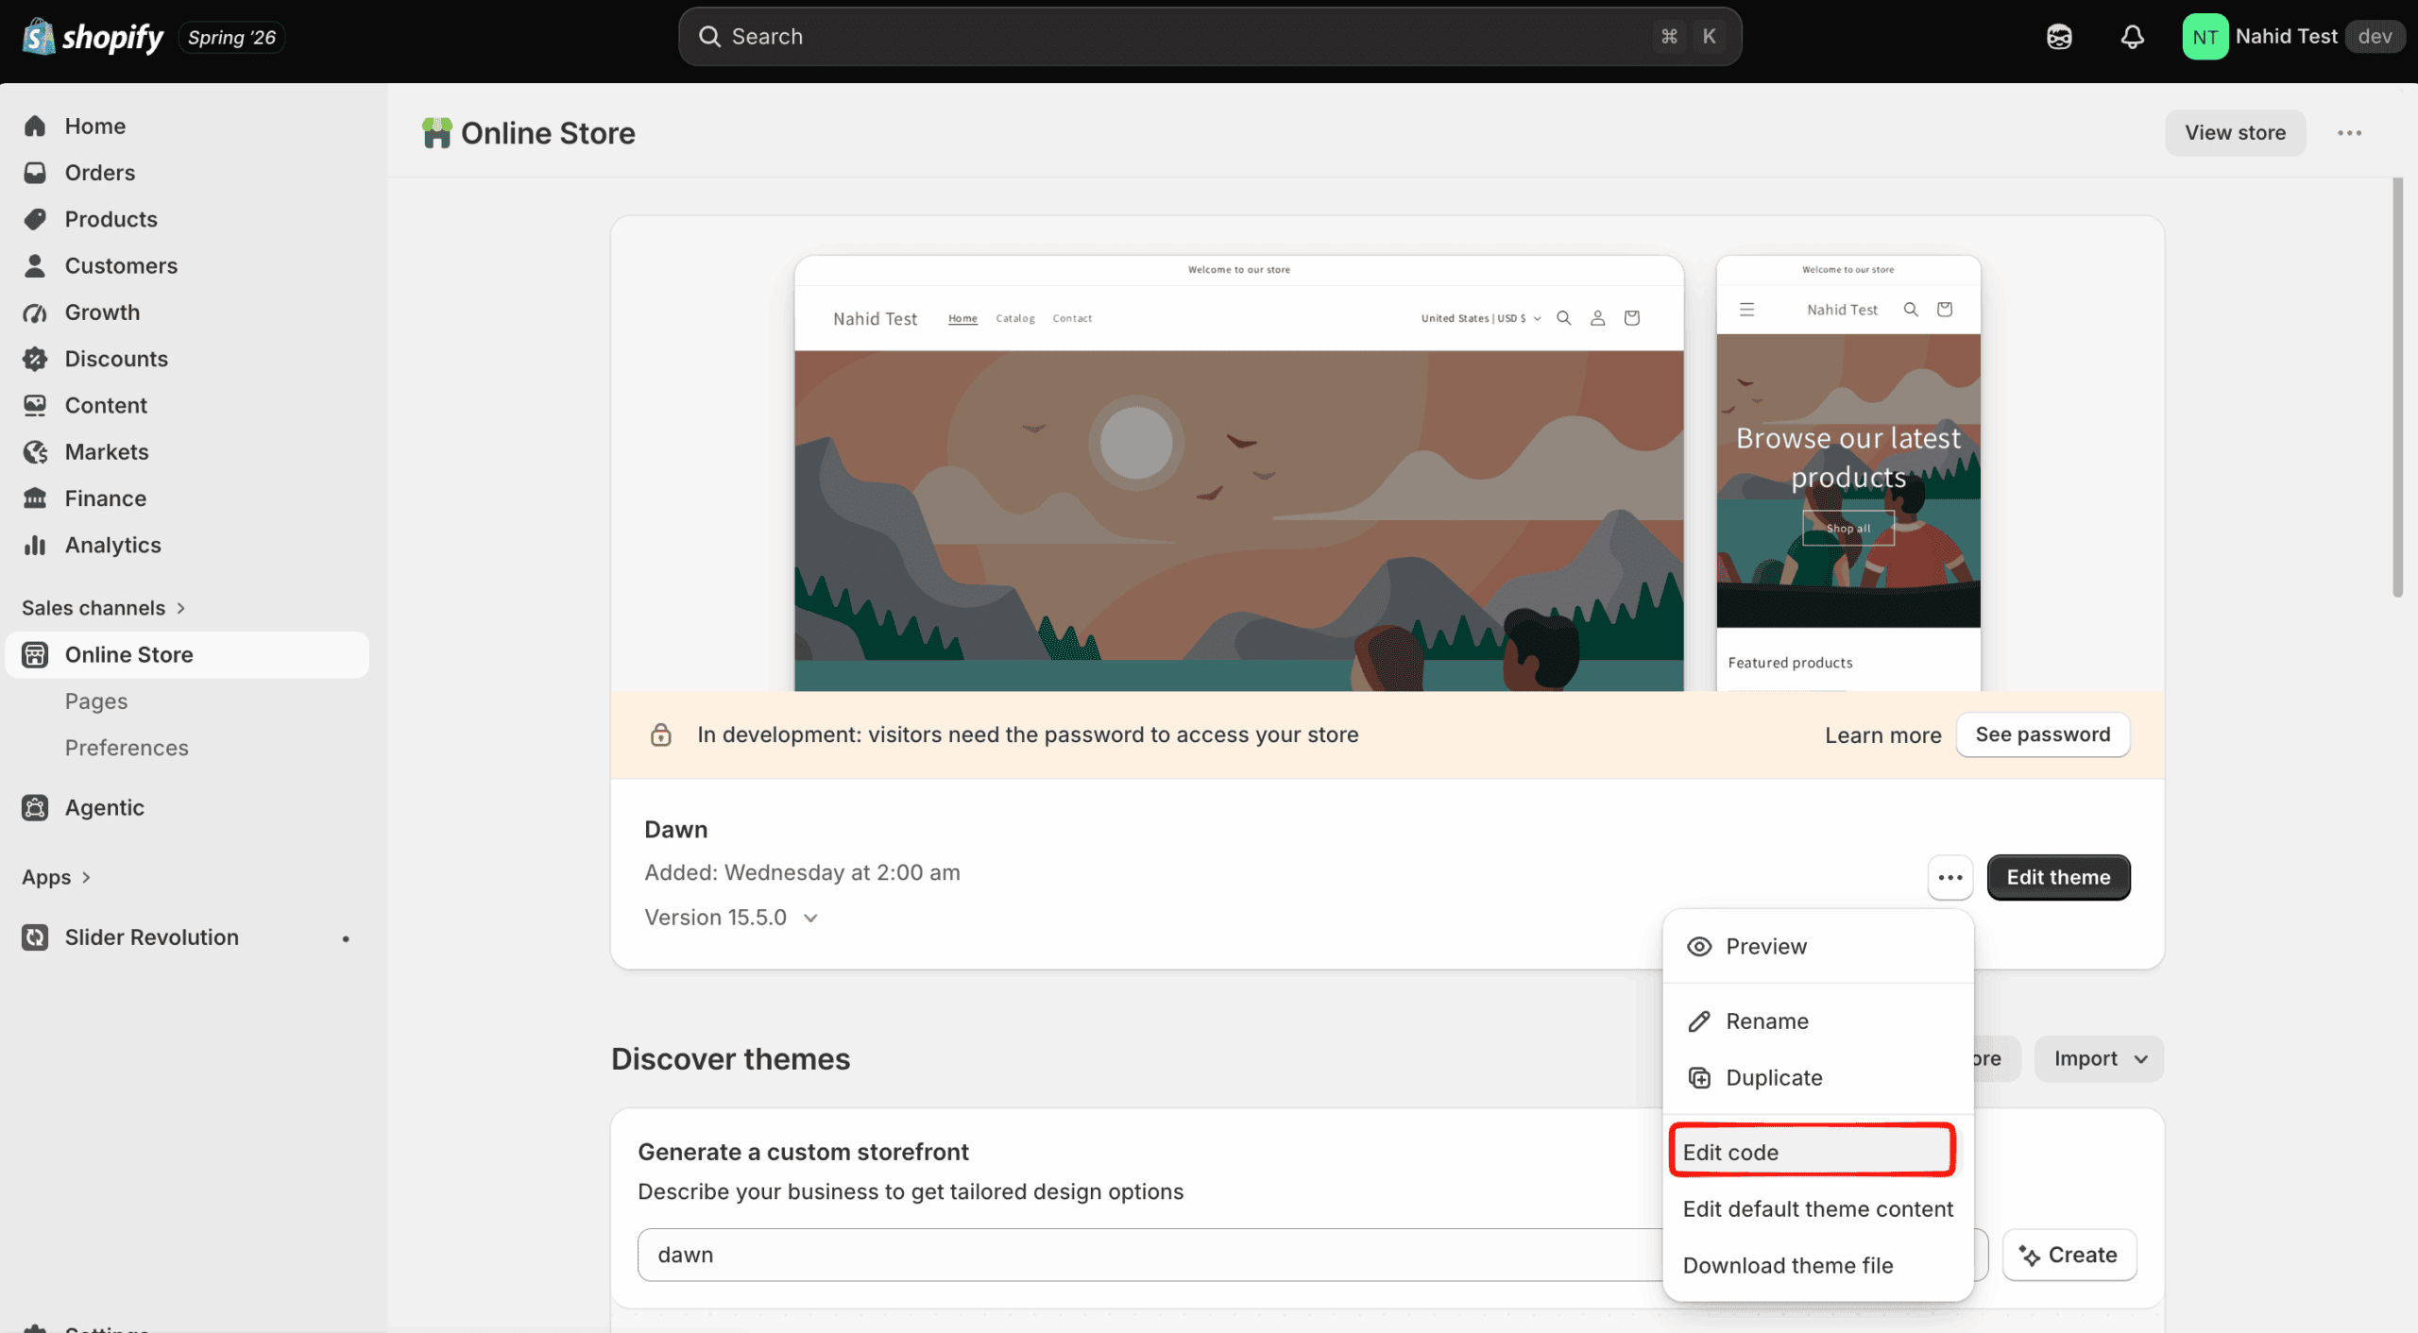
Task: Open the Import dropdown
Action: pos(2099,1059)
